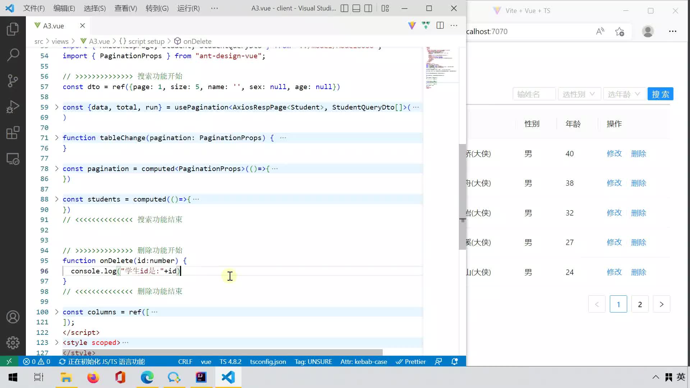690x388 pixels.
Task: Open browser profile avatar
Action: (x=648, y=31)
